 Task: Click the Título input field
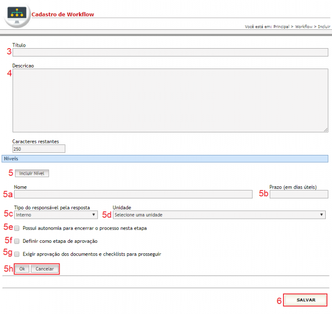pyautogui.click(x=170, y=52)
